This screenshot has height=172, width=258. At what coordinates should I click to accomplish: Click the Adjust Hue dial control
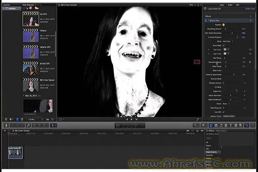(x=236, y=91)
